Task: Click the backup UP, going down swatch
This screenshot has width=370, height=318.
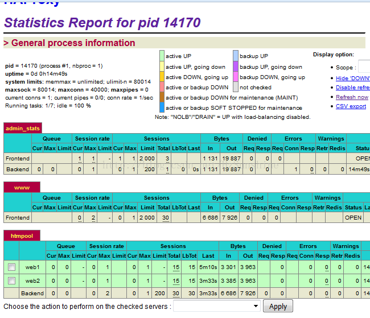Action: pos(236,67)
